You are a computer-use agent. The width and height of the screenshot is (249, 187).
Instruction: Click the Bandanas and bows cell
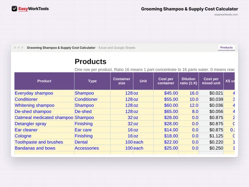[44, 148]
